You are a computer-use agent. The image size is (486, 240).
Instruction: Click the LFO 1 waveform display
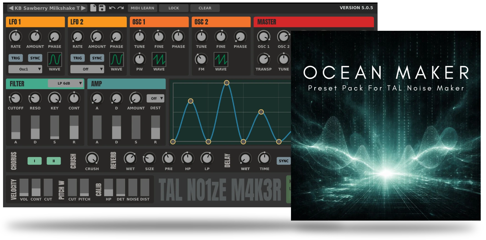(55, 59)
